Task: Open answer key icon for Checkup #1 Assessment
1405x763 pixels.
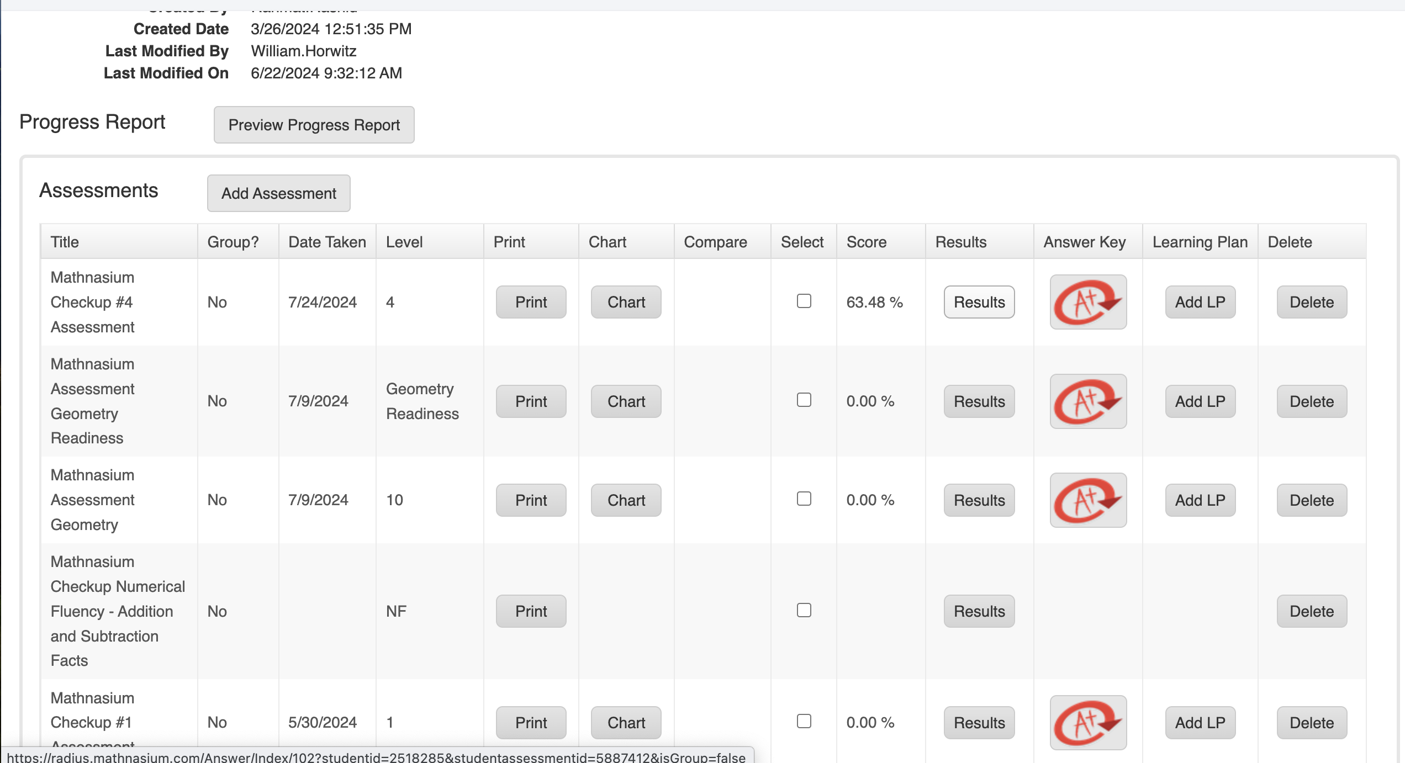Action: pyautogui.click(x=1088, y=722)
